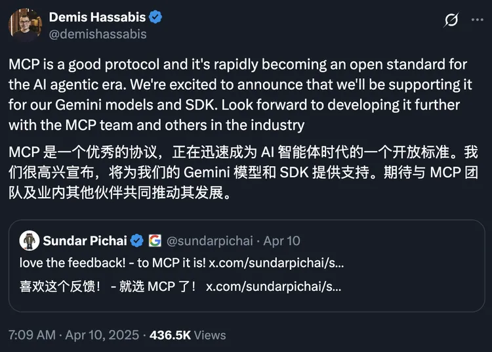The image size is (492, 352).
Task: Click Demis Hassabis's blue verified badge
Action: click(155, 18)
